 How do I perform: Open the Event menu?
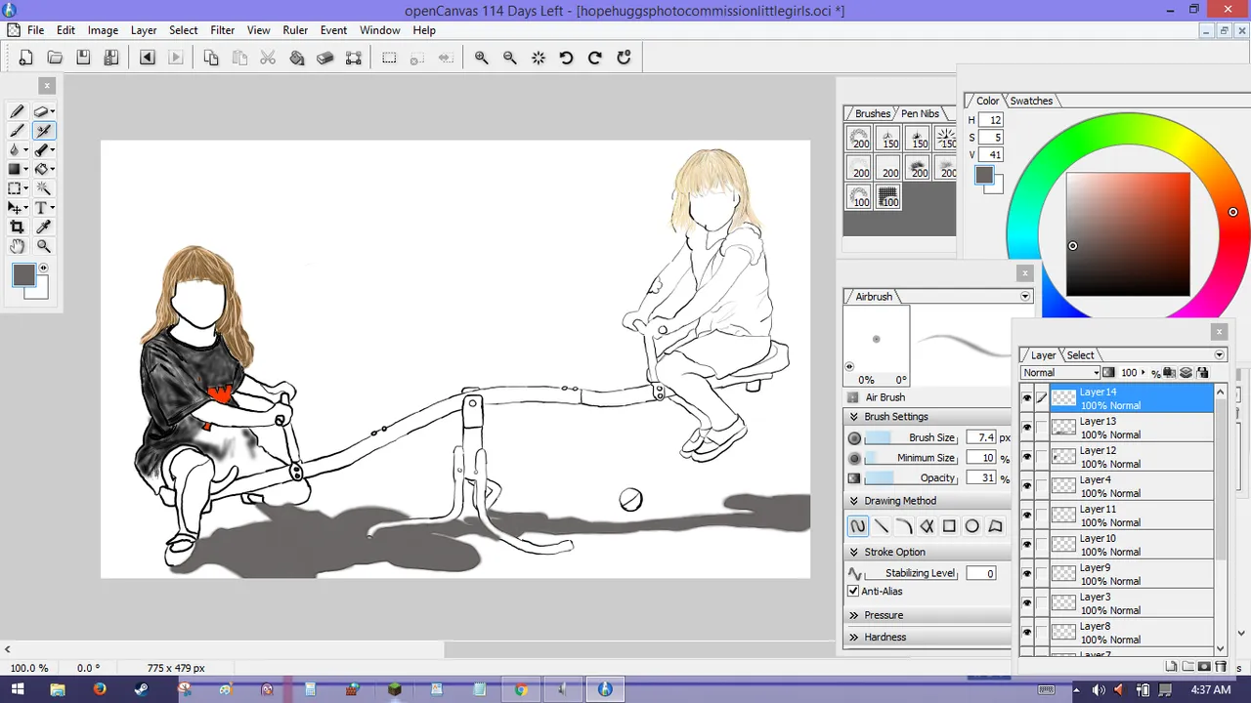[x=334, y=30]
